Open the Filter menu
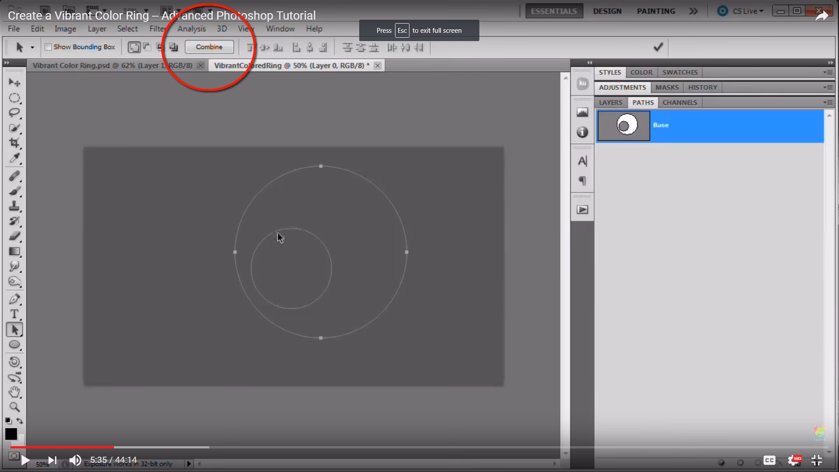The image size is (839, 472). coord(158,29)
